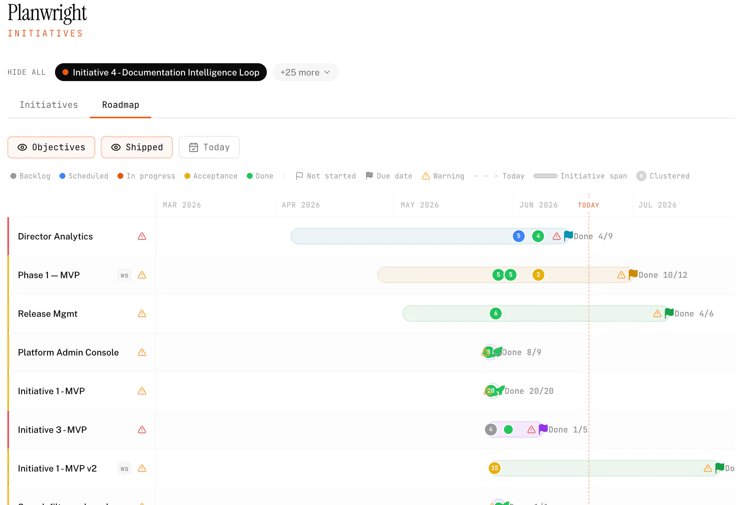Image resolution: width=741 pixels, height=505 pixels.
Task: Select Initiative 4 - Documentation Intelligence Loop chip
Action: pos(161,72)
